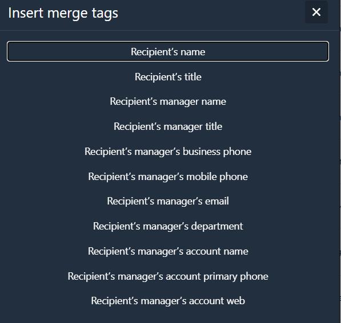Screen dimensions: 341x323
Task: Add the manager department merge field
Action: tap(168, 226)
